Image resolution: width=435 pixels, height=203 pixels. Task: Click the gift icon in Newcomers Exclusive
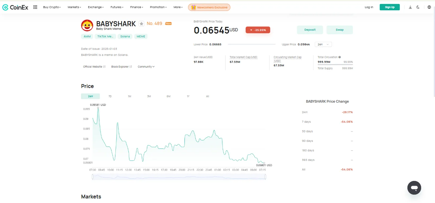[193, 7]
